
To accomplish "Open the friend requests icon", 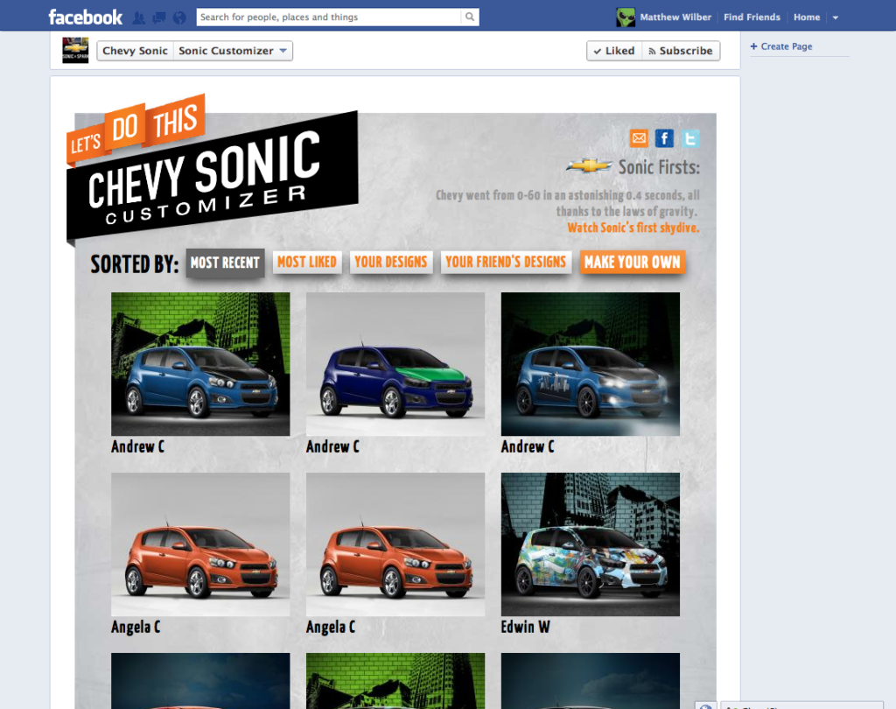I will coord(139,18).
